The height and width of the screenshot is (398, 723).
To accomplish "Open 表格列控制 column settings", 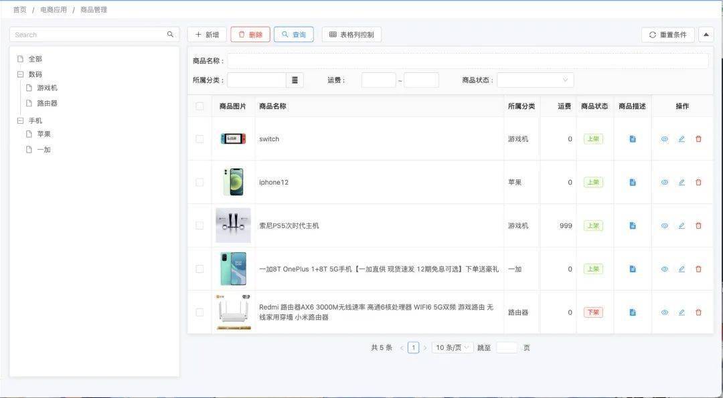I will (352, 35).
